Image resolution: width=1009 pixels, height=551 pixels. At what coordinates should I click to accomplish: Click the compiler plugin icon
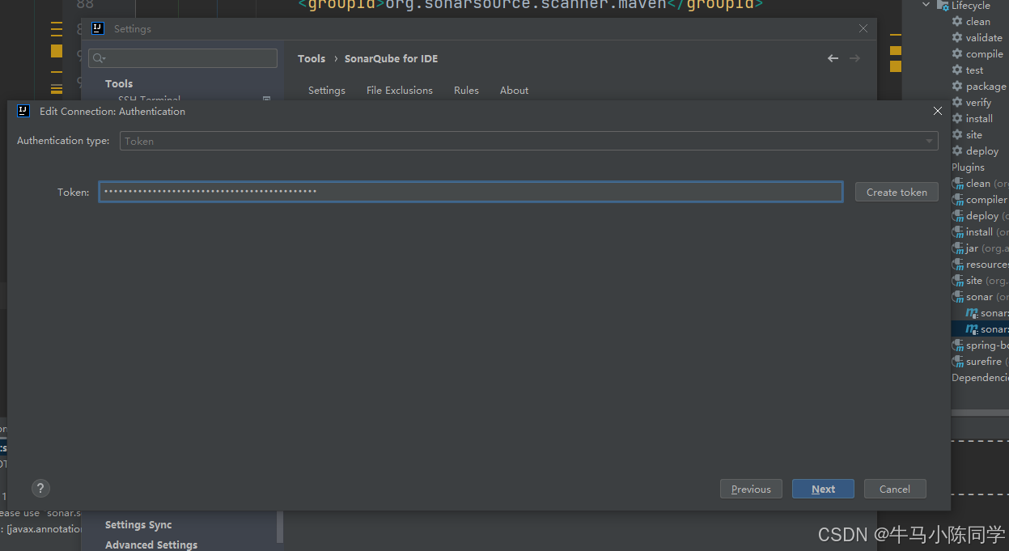(958, 200)
